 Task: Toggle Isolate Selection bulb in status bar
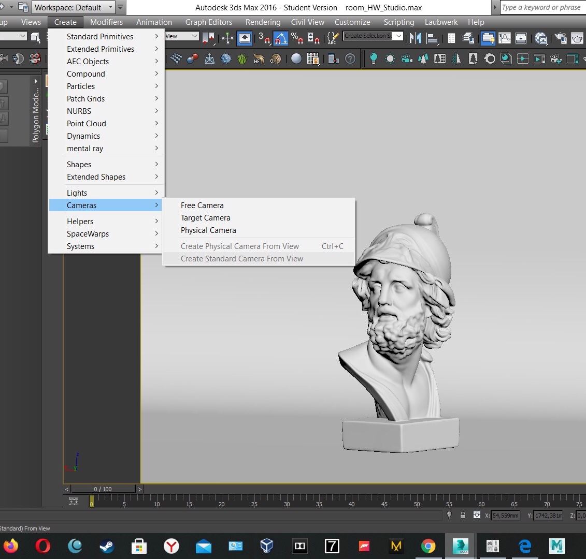point(449,515)
